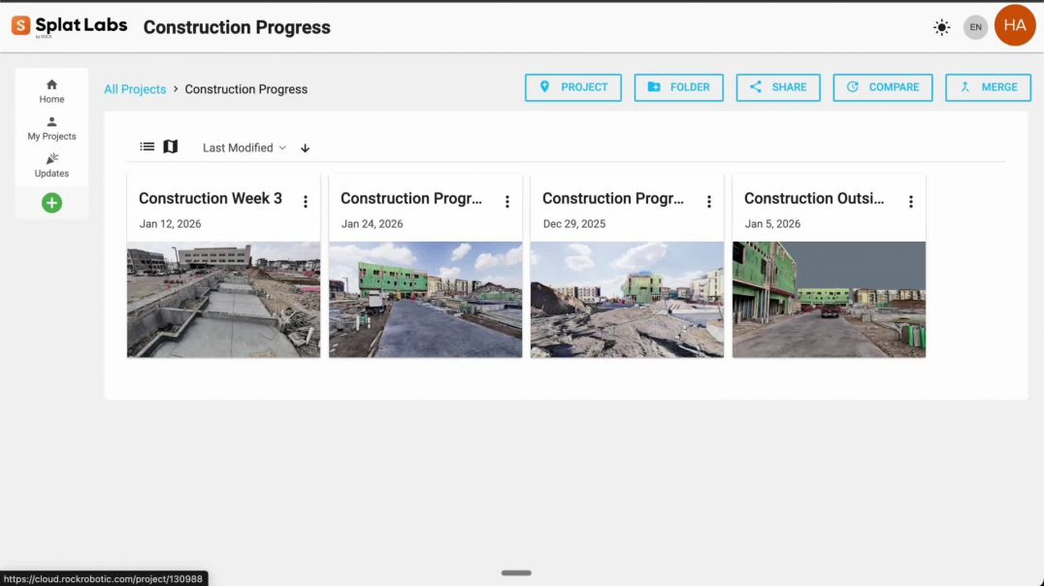
Task: Switch to list view
Action: click(x=147, y=147)
